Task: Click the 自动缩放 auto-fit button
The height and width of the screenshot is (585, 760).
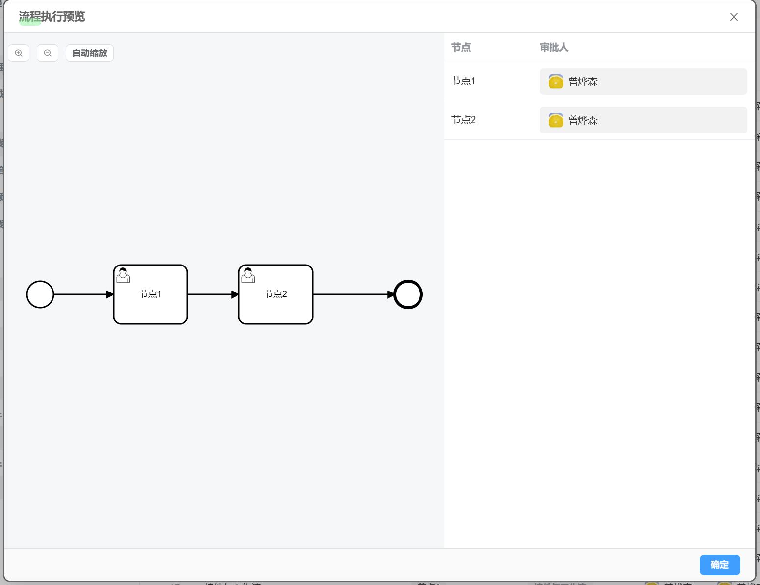Action: pos(90,53)
